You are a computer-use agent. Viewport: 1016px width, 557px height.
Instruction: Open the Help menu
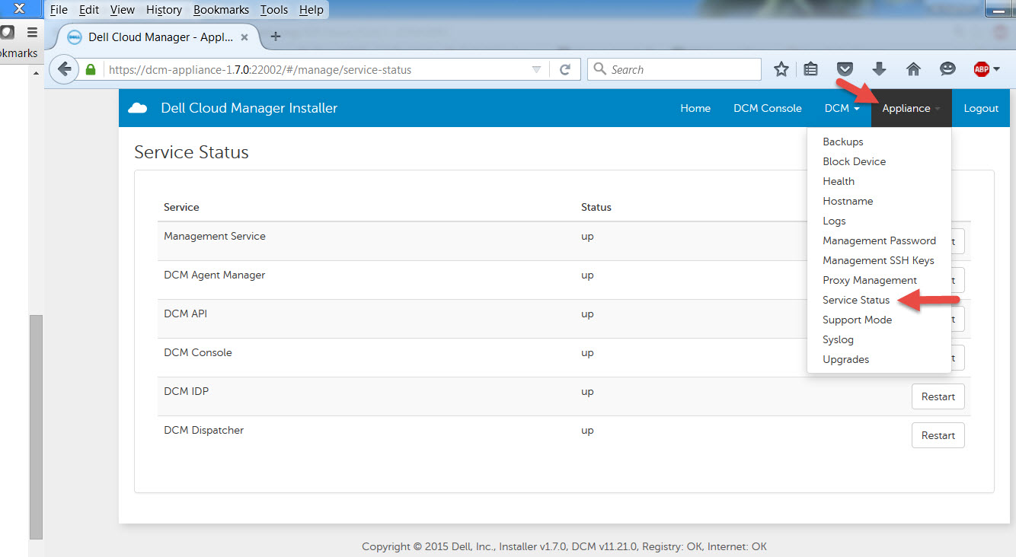(312, 10)
